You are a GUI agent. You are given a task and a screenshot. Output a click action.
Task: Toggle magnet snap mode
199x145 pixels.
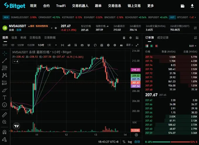[x=4, y=132]
